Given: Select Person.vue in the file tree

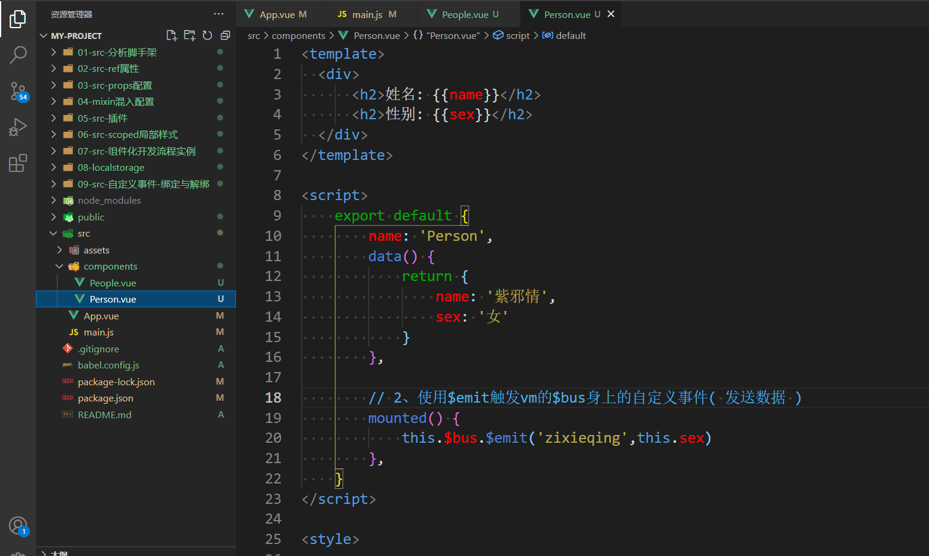Looking at the screenshot, I should click(x=136, y=299).
